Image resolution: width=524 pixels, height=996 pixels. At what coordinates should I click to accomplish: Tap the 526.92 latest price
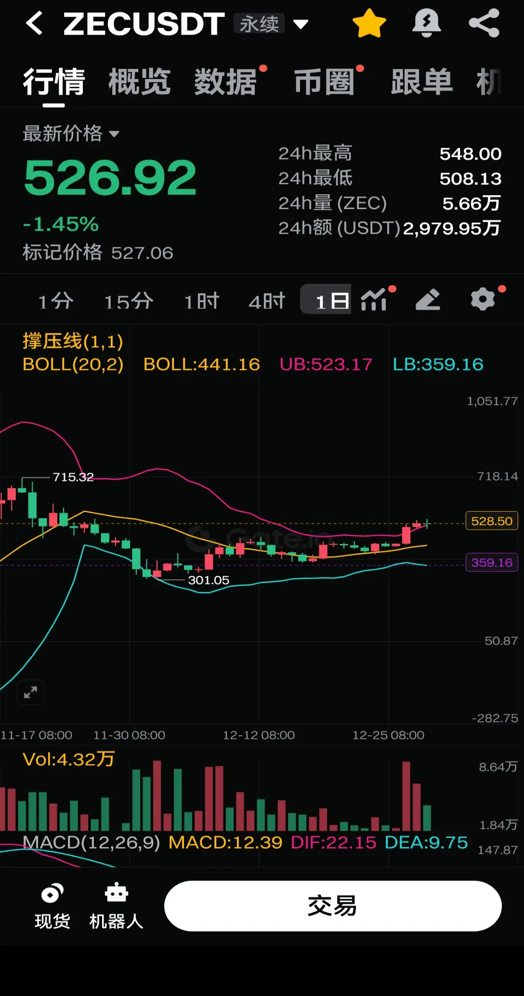[110, 178]
